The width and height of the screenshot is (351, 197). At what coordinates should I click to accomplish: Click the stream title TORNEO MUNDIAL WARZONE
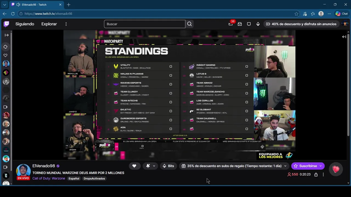point(78,173)
